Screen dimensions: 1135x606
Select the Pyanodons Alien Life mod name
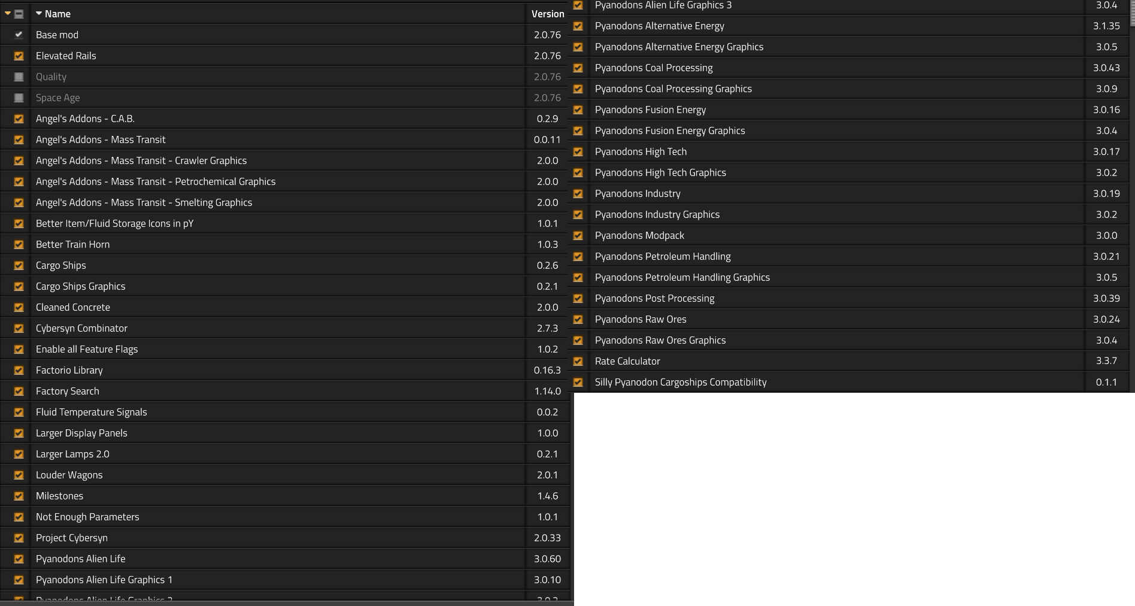[81, 559]
